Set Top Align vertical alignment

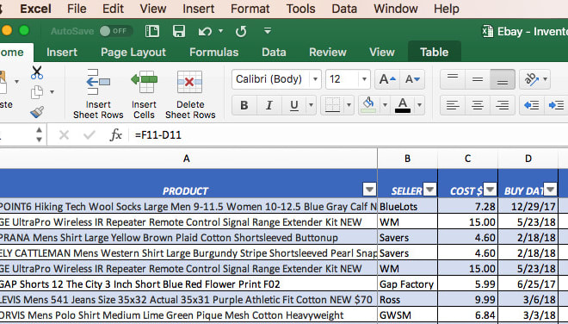pyautogui.click(x=453, y=79)
